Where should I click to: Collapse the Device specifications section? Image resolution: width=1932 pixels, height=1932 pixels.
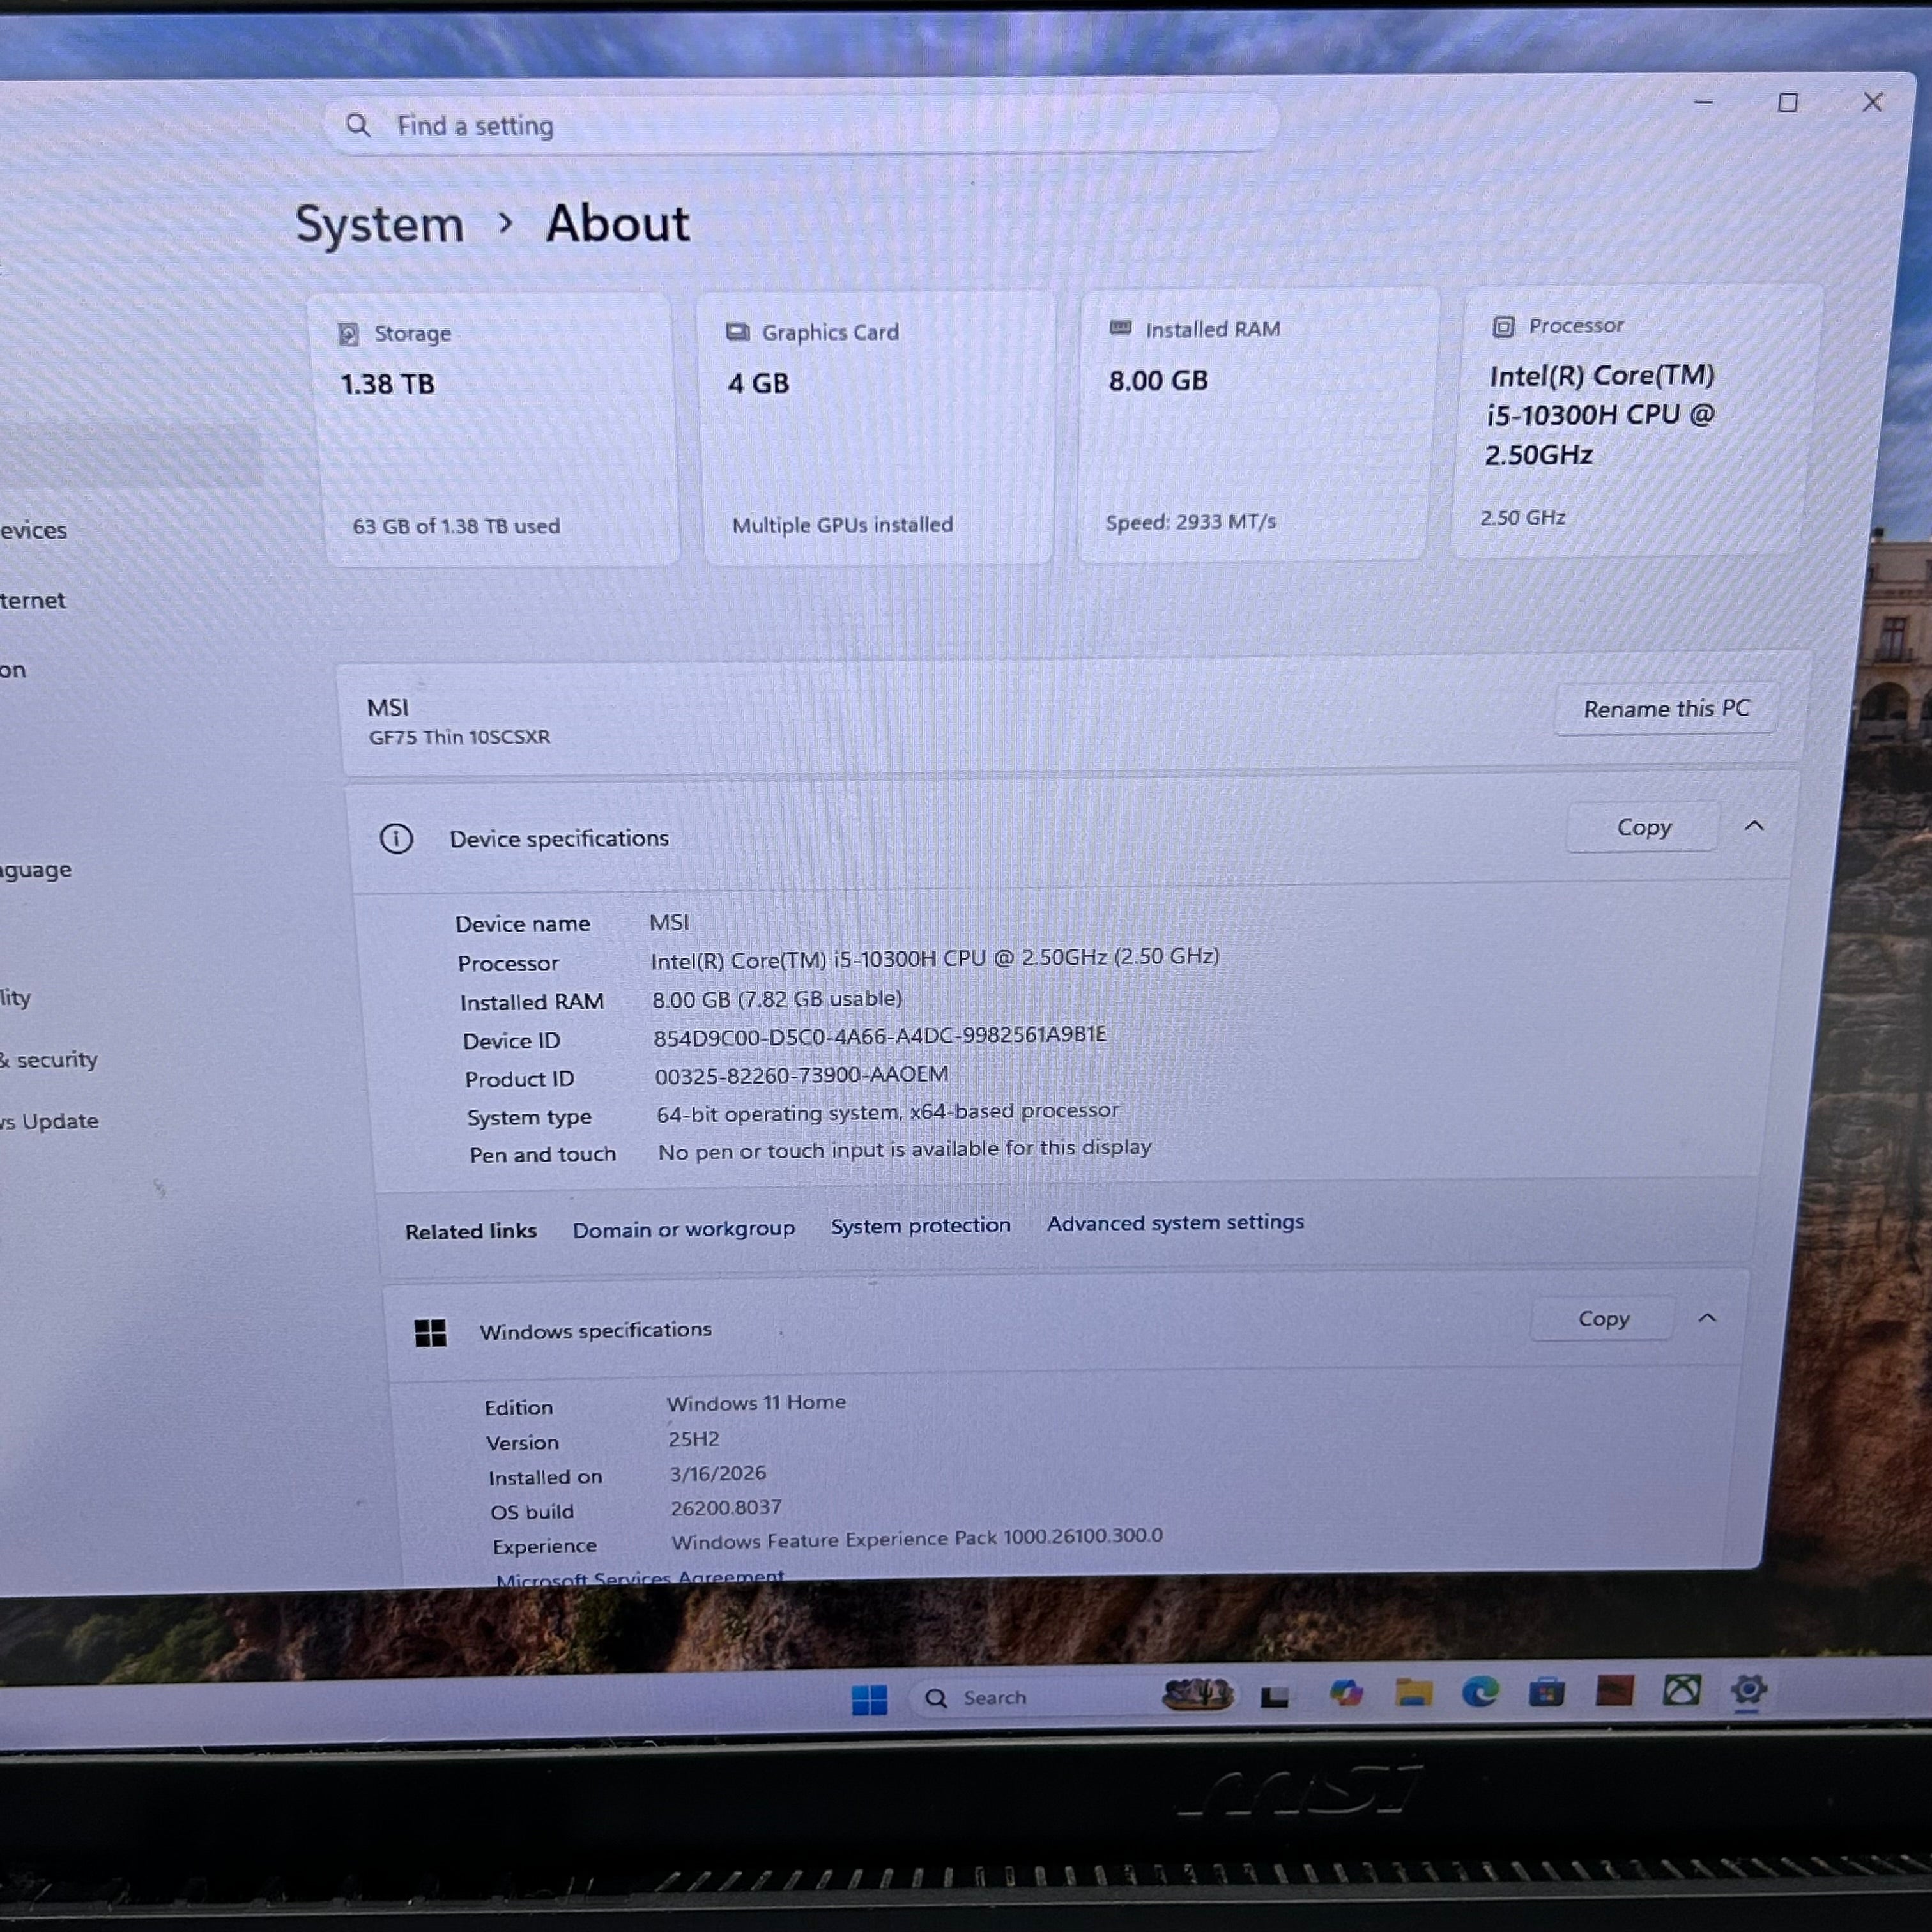[x=1754, y=825]
